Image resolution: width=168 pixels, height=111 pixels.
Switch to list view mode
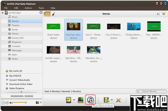(x=158, y=14)
